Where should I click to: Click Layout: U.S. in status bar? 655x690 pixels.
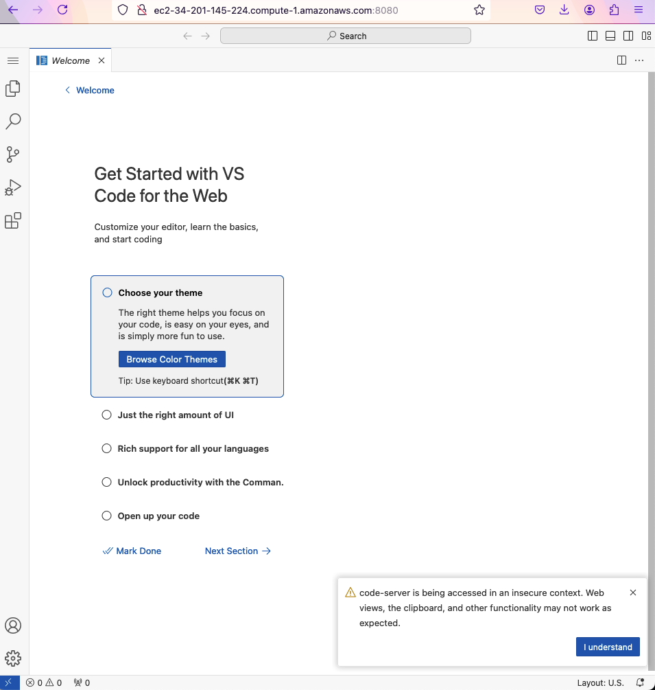click(x=600, y=682)
